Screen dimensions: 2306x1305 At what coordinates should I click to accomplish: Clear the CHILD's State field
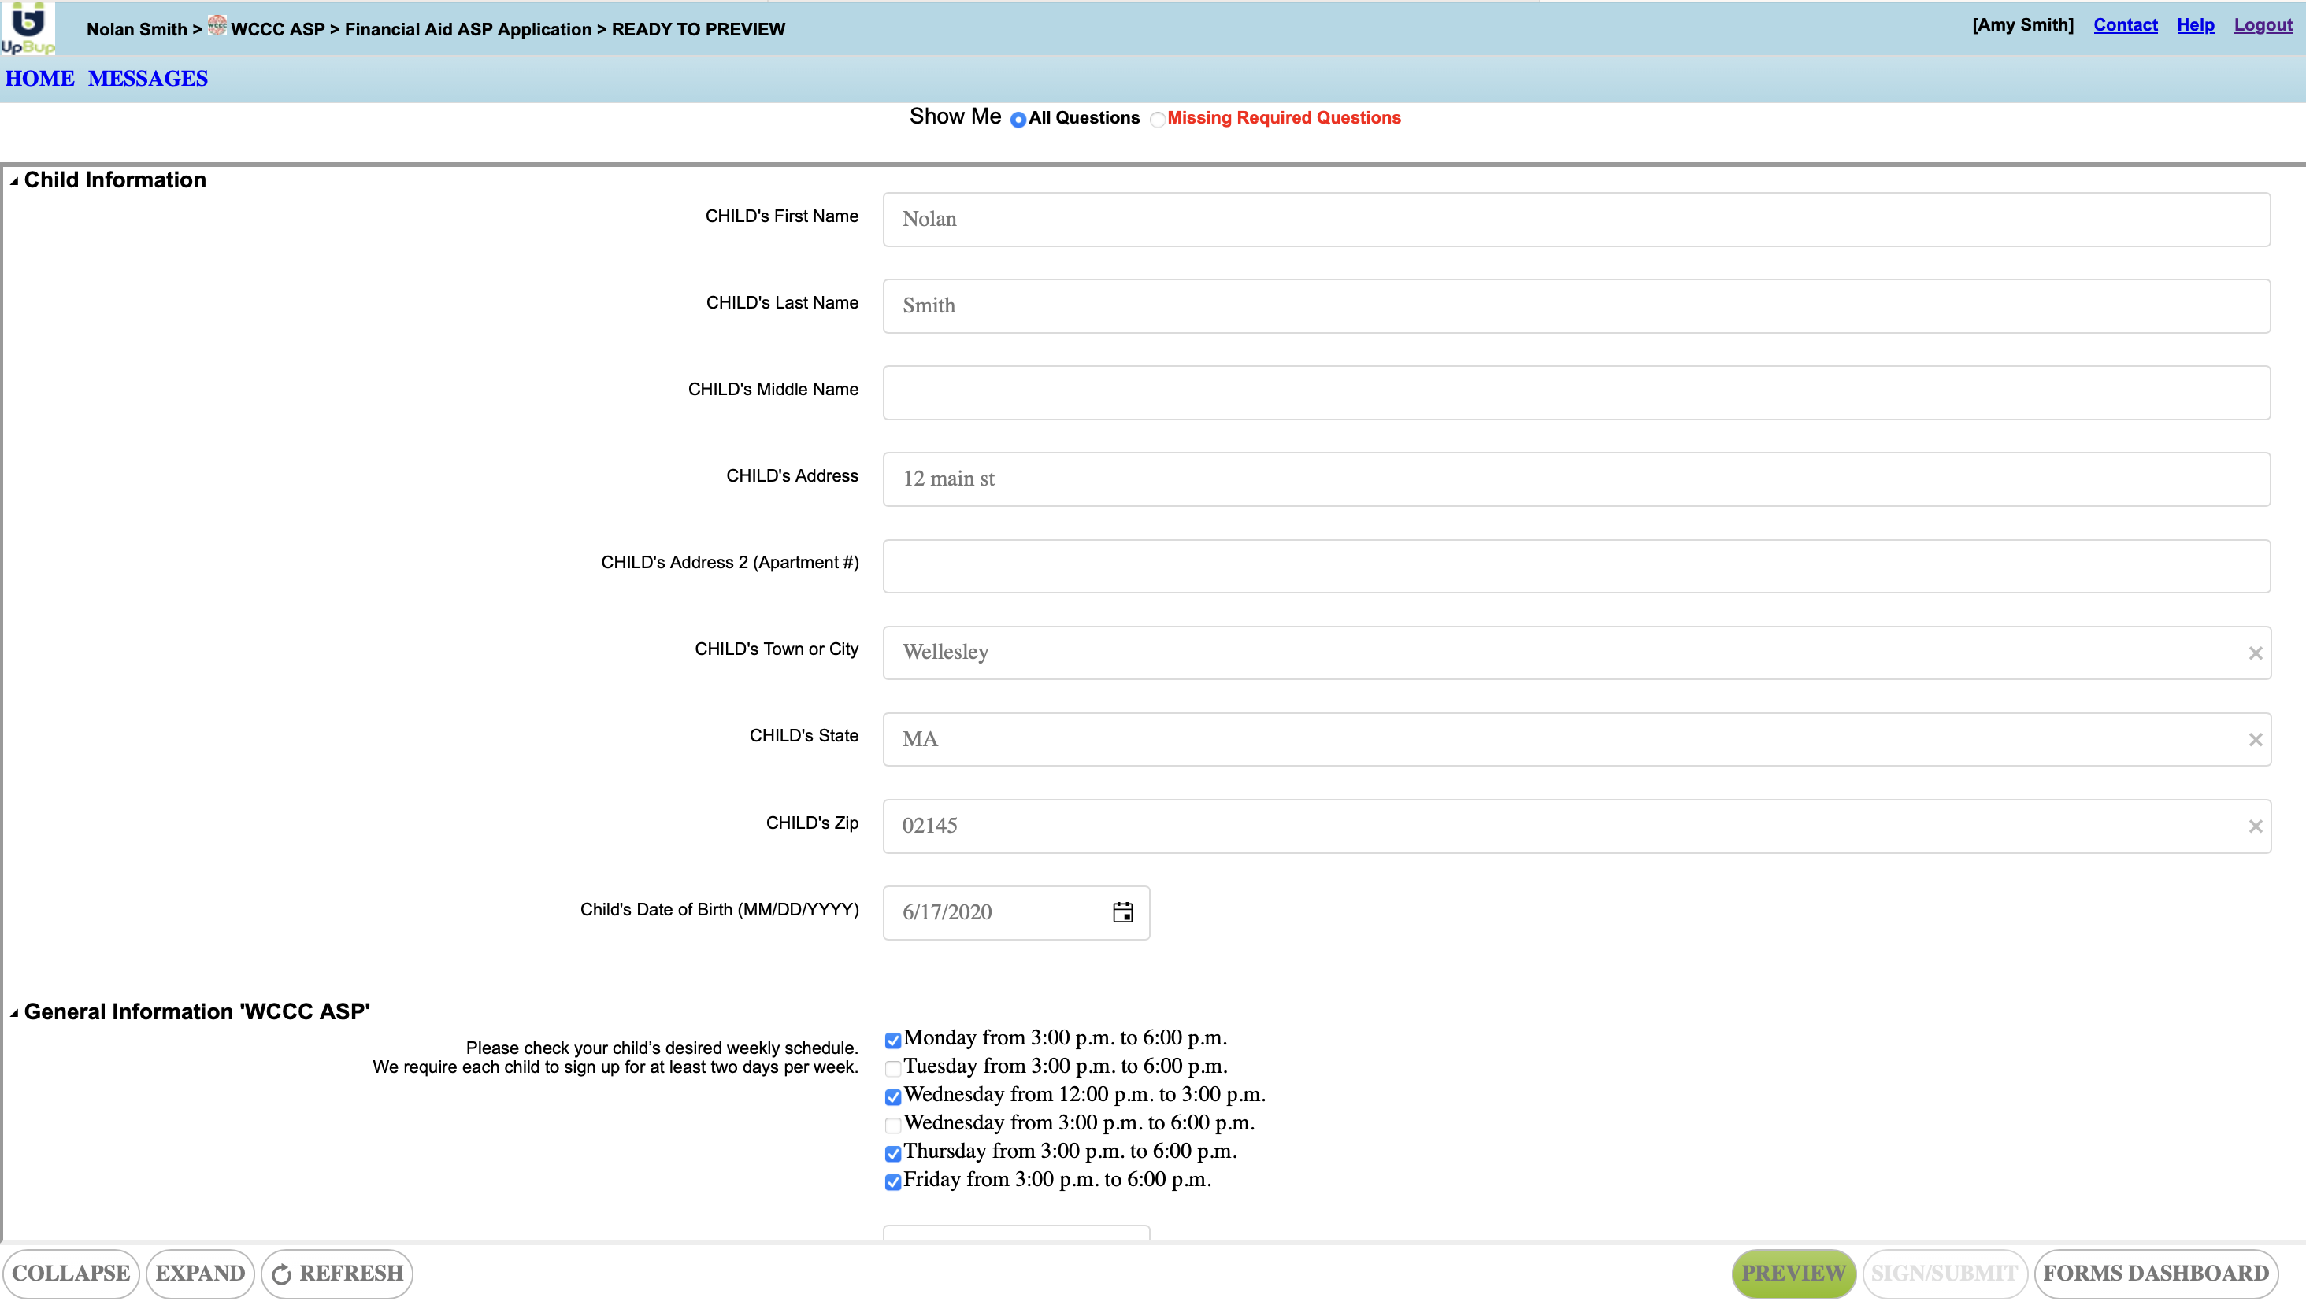click(2255, 739)
